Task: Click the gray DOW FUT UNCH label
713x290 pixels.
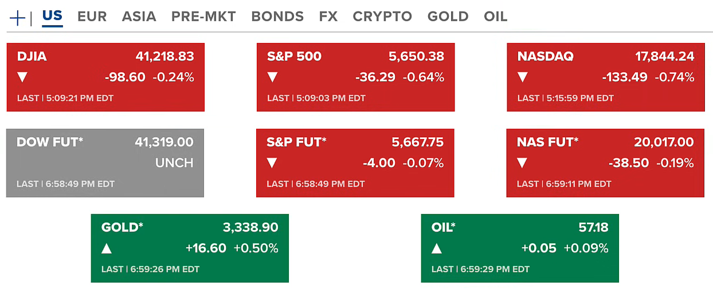Action: (x=174, y=163)
